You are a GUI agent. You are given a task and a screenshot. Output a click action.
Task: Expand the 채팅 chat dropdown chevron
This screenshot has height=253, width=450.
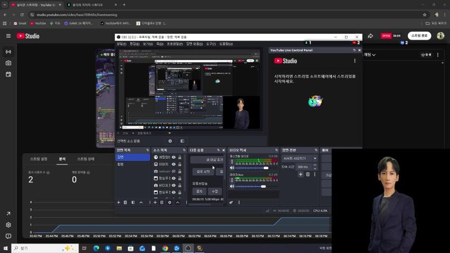point(374,55)
